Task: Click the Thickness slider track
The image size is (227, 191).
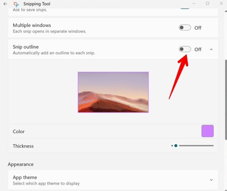Action: (192, 146)
